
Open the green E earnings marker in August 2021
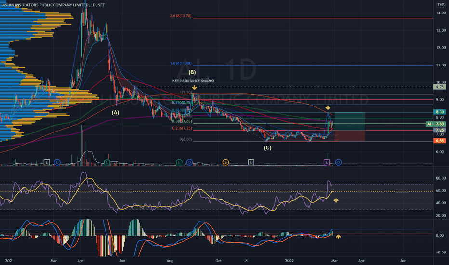click(179, 162)
